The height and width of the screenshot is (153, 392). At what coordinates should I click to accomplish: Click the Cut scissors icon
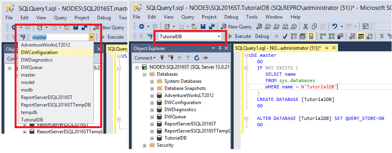(306, 26)
